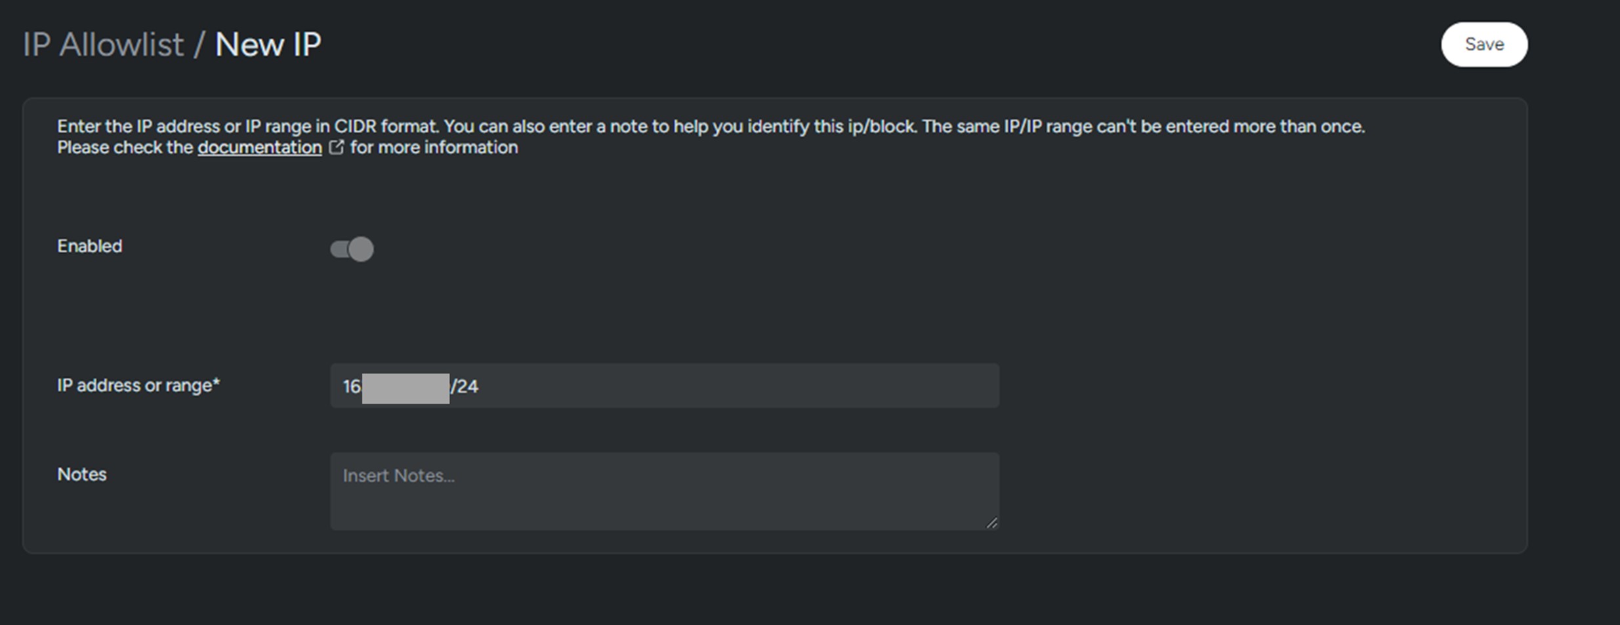Click the Enabled label

click(90, 247)
